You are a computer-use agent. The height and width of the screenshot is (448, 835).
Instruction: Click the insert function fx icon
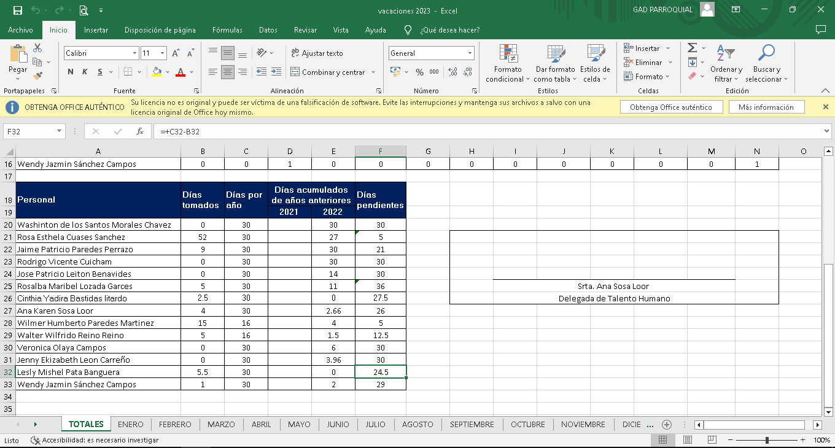pyautogui.click(x=140, y=131)
